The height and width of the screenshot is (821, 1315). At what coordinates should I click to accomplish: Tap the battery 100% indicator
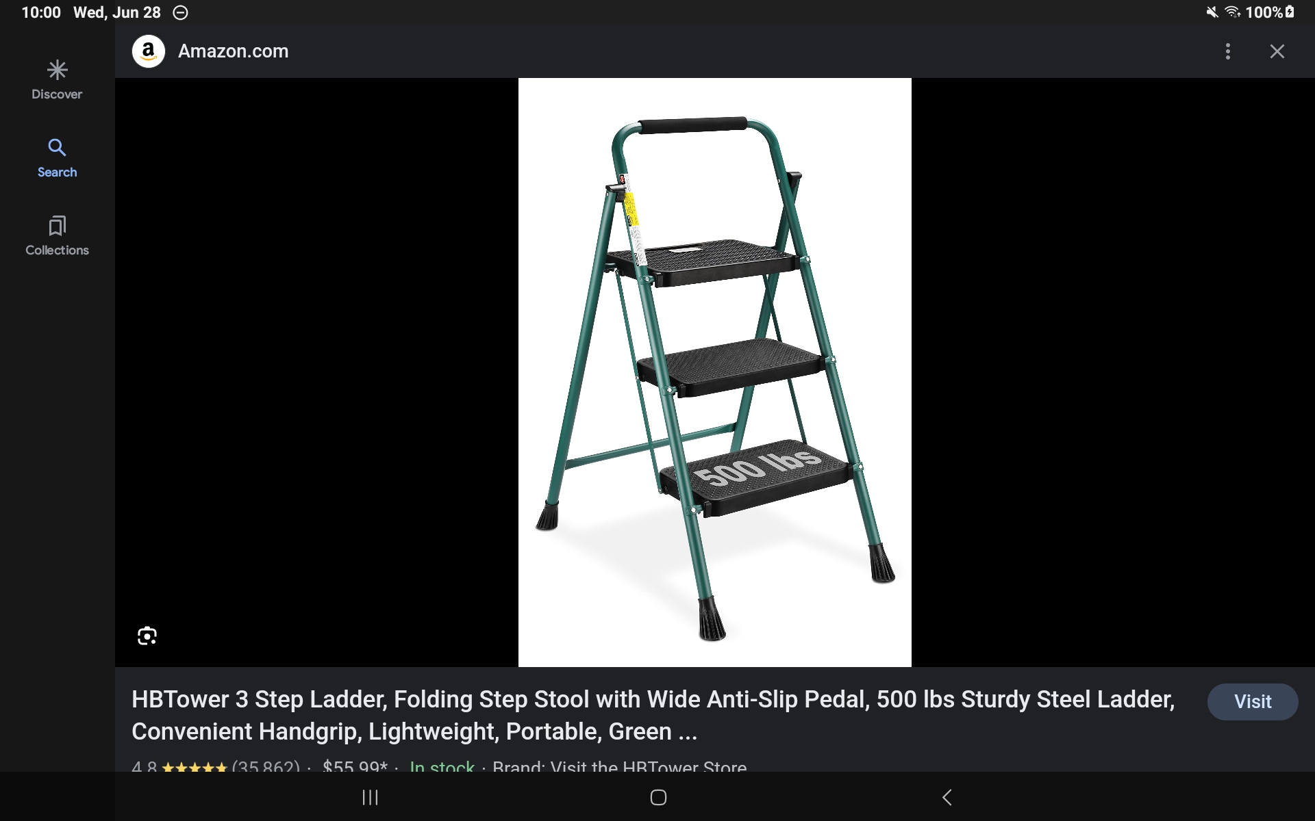coord(1270,12)
